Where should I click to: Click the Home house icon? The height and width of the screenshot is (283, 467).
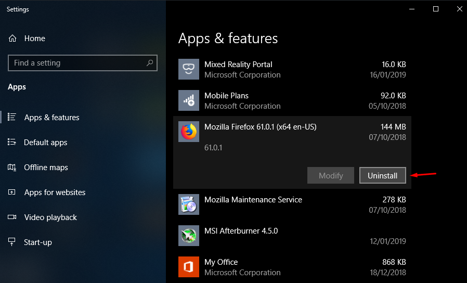tap(12, 38)
